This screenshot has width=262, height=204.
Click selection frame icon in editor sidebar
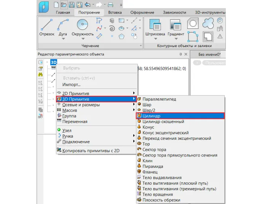point(40,62)
